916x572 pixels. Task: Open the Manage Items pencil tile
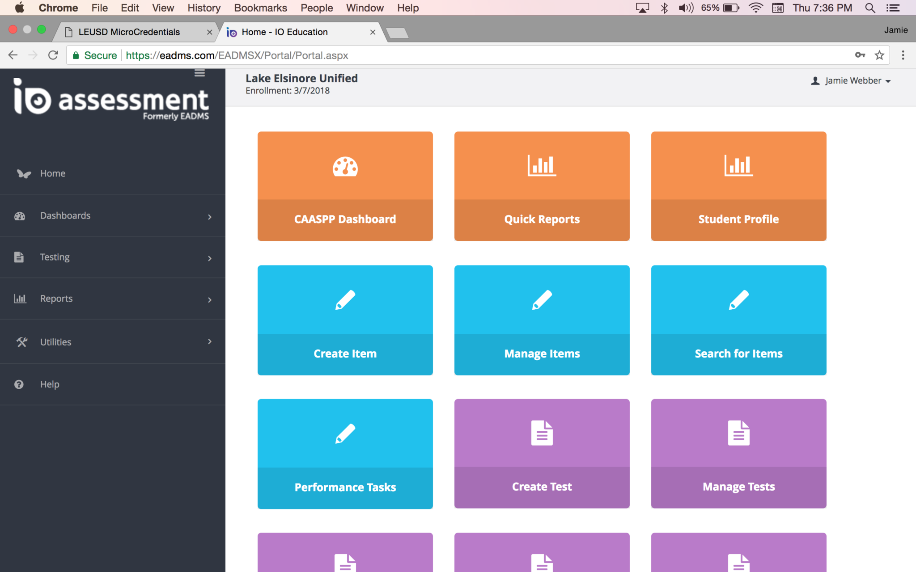[542, 320]
